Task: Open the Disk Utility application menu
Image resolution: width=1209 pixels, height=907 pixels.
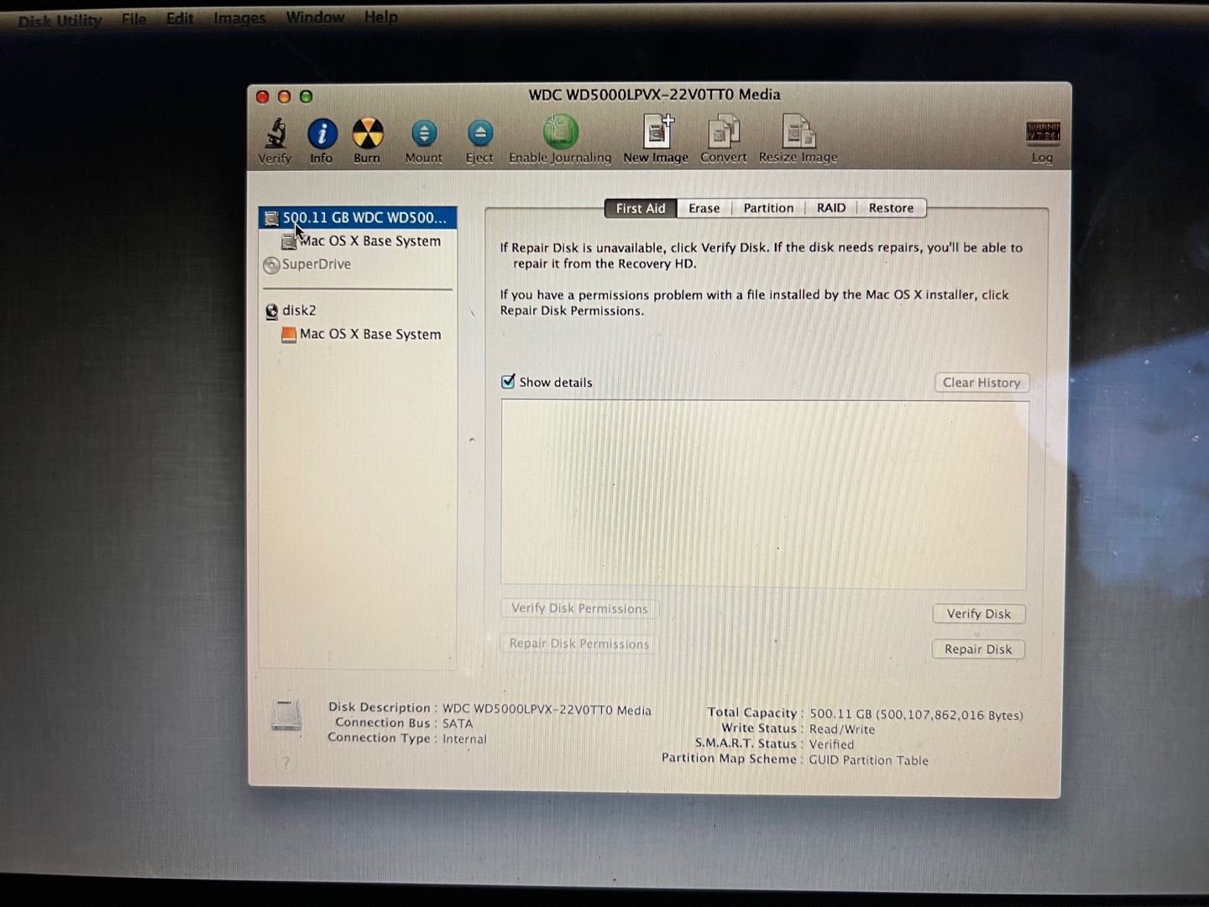Action: (x=60, y=20)
